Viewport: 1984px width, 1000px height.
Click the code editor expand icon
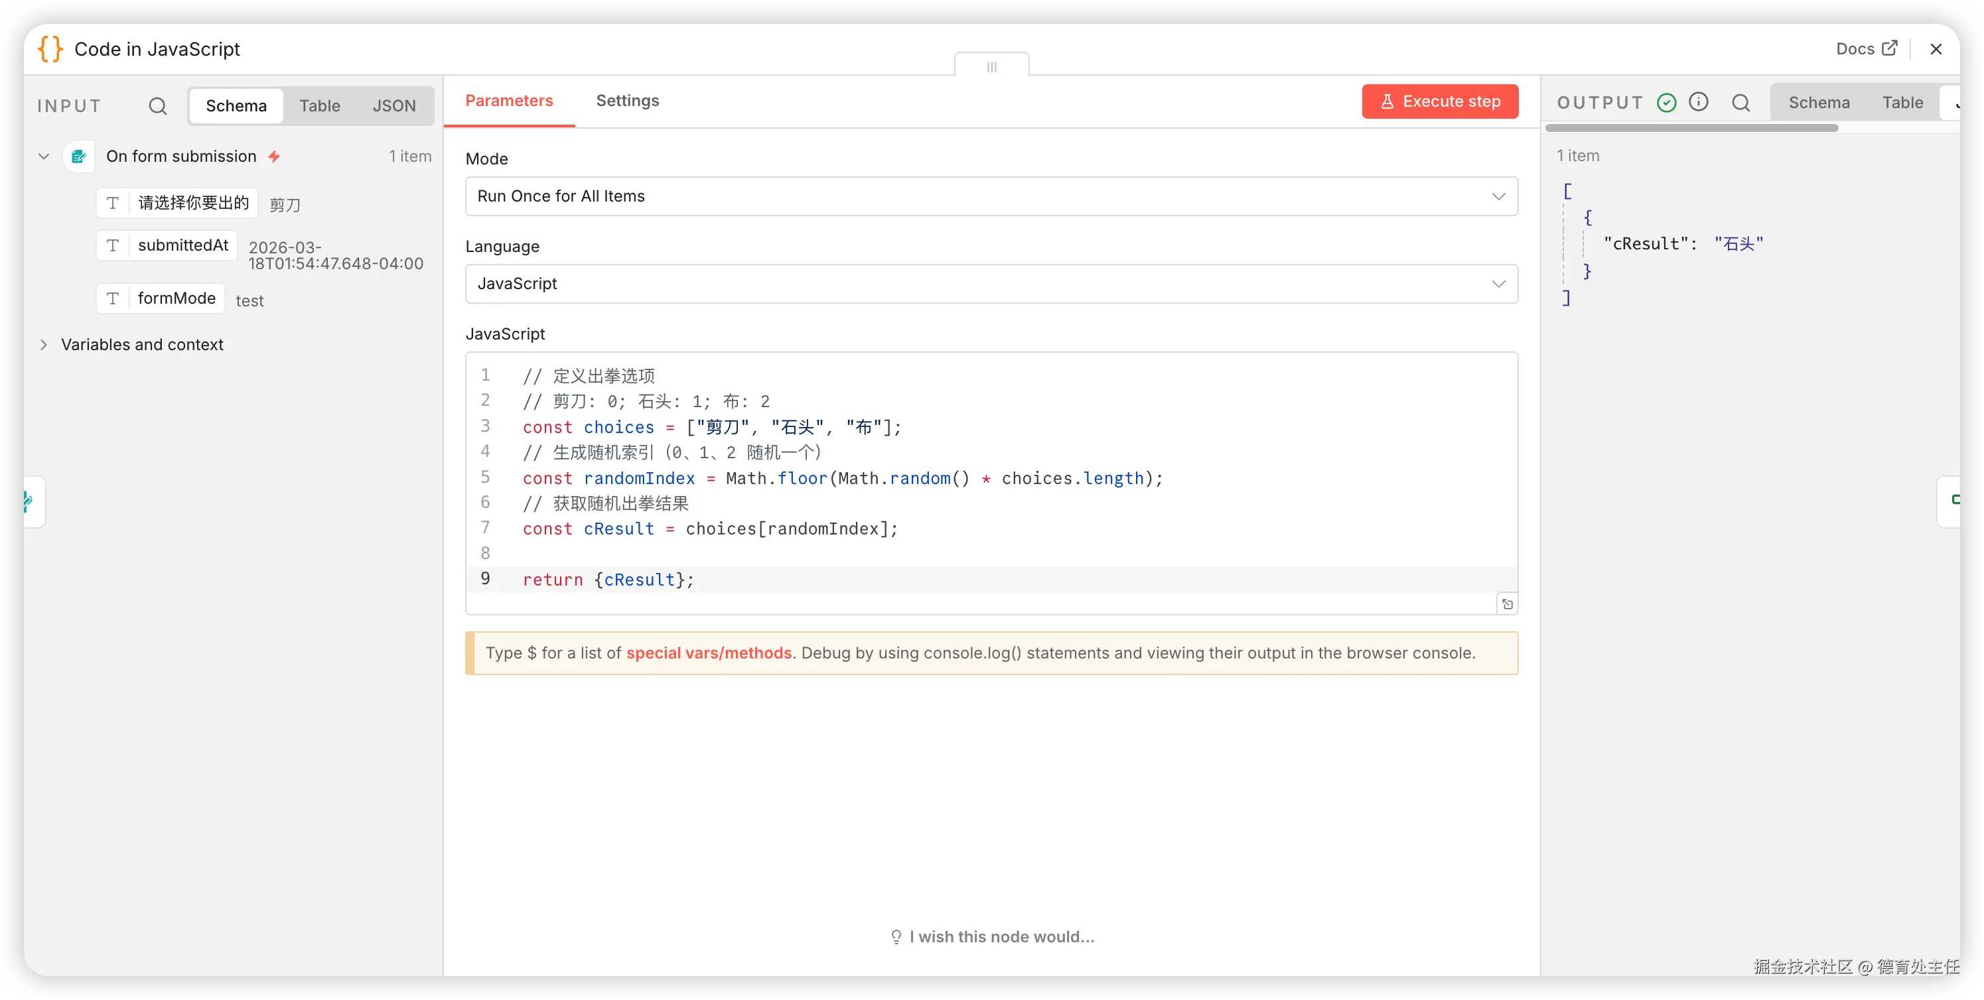point(1508,604)
